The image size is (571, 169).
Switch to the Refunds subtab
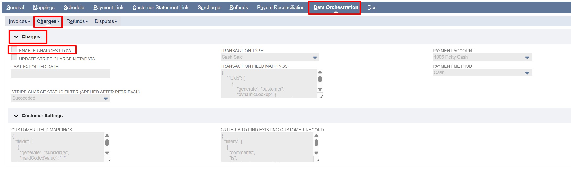click(x=76, y=21)
